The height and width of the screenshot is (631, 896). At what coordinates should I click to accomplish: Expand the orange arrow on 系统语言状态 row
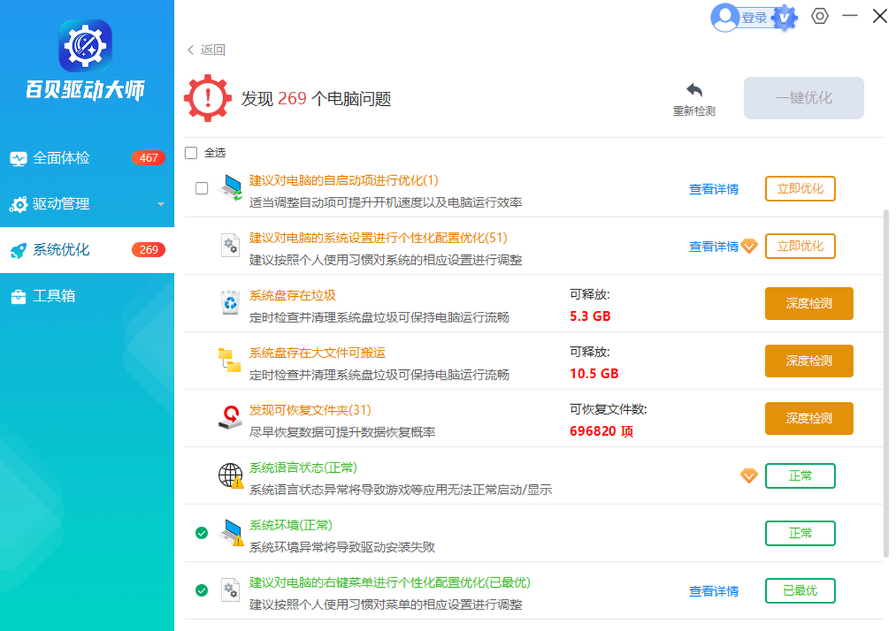point(749,475)
